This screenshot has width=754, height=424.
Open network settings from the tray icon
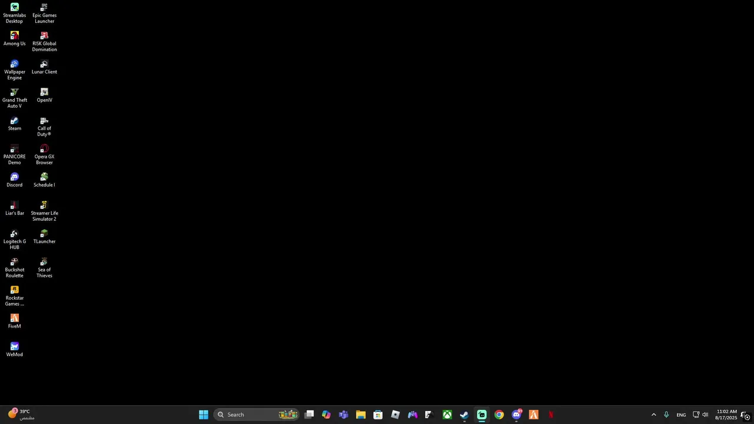tap(696, 415)
